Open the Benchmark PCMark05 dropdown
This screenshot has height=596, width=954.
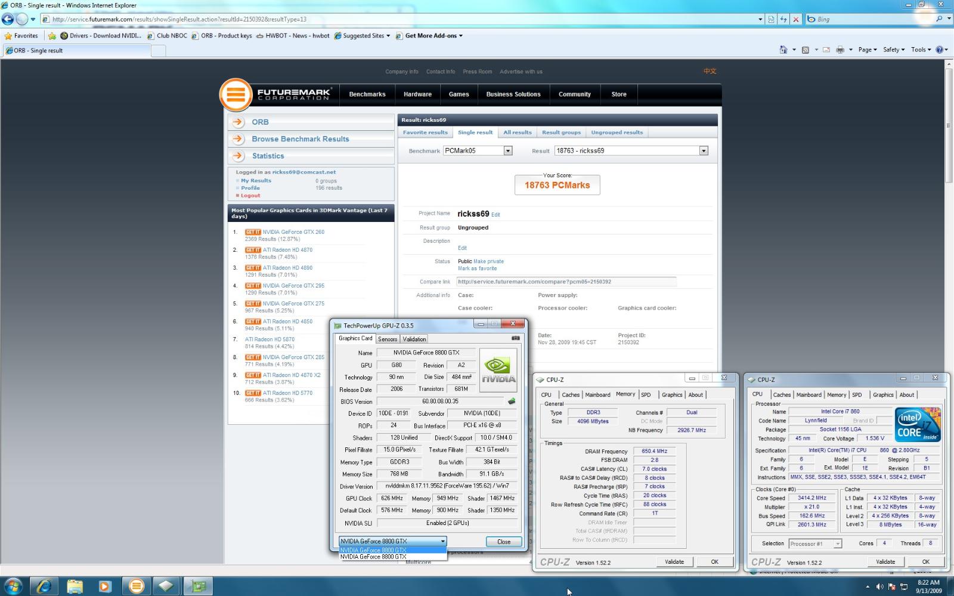point(508,151)
